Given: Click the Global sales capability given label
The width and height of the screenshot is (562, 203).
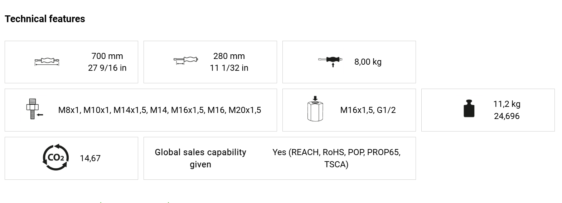Looking at the screenshot, I should coord(200,158).
